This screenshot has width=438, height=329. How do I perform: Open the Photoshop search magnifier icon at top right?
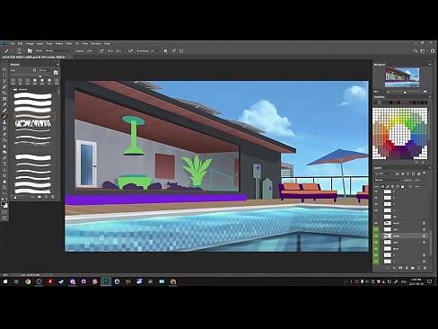coord(416,51)
